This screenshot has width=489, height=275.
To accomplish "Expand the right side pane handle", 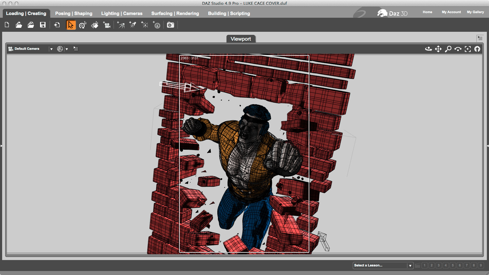I will click(x=488, y=146).
